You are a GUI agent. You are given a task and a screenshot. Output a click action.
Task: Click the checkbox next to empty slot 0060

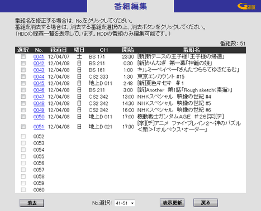pos(23,190)
